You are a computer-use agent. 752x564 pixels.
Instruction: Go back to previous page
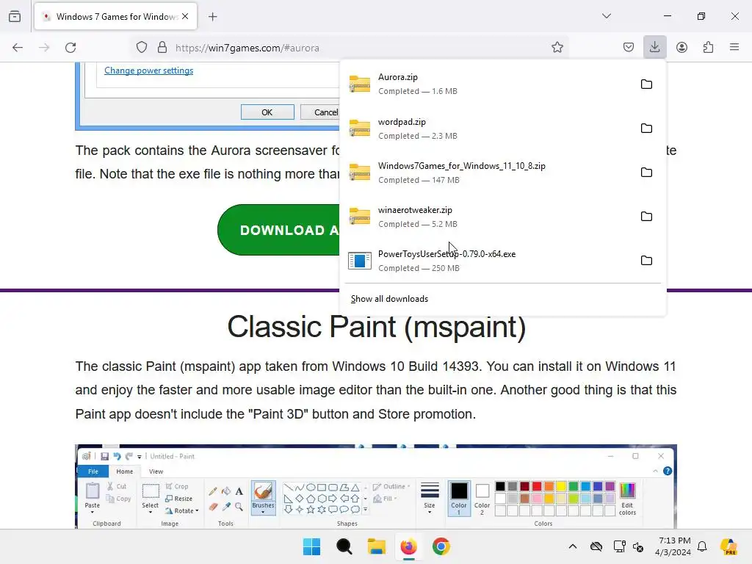pyautogui.click(x=18, y=48)
